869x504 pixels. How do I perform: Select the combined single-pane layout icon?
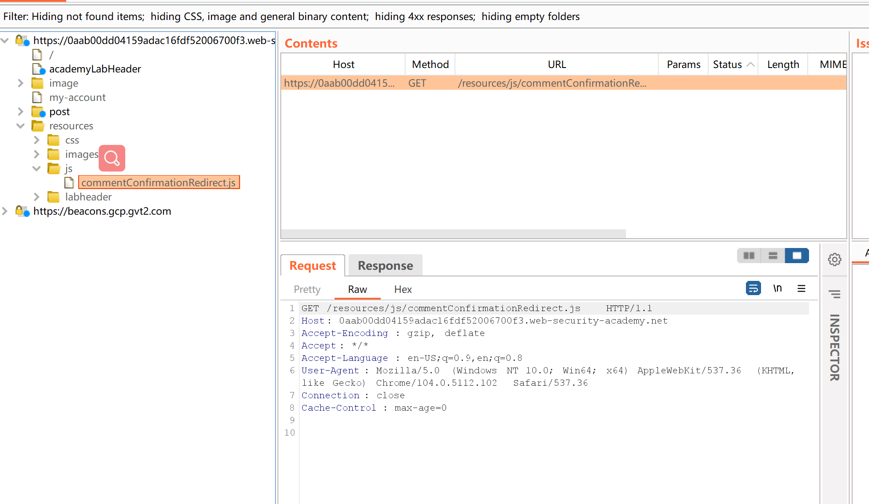tap(797, 256)
